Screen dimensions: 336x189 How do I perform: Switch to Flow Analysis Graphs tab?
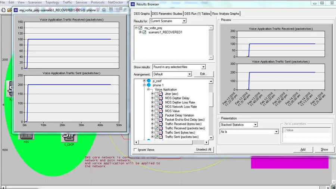coord(225,14)
